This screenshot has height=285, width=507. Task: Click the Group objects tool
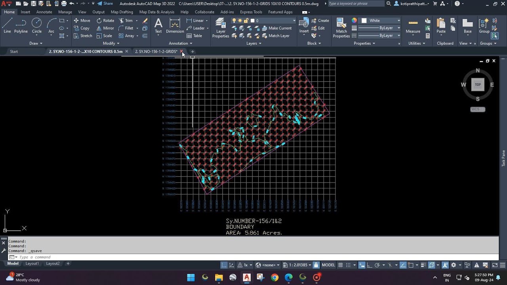tap(484, 26)
